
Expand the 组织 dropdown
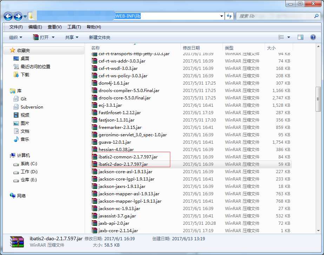tap(15, 38)
